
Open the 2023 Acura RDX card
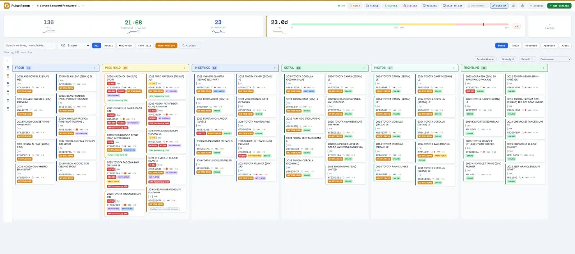coord(483,84)
